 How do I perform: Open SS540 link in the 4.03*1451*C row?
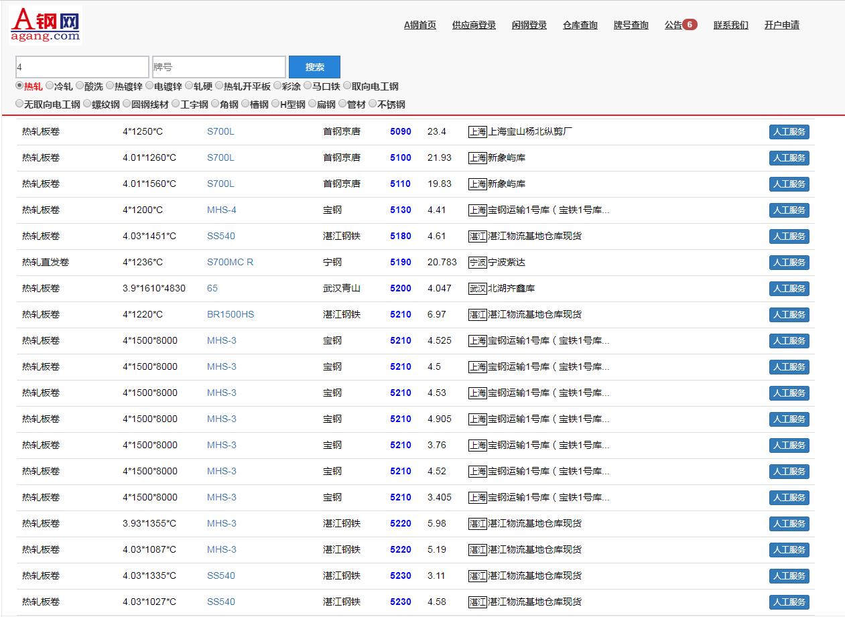(221, 236)
